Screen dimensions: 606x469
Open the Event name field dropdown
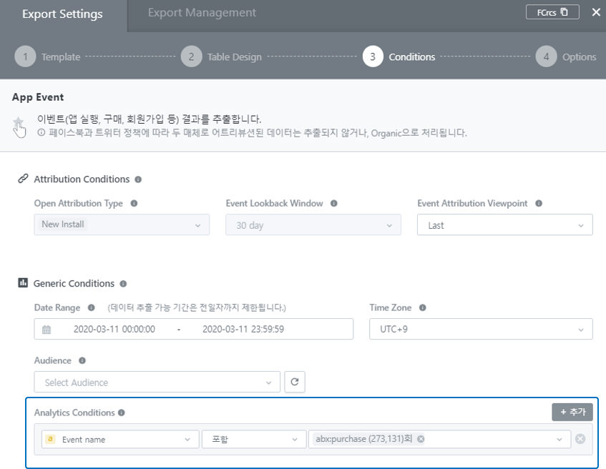point(120,439)
